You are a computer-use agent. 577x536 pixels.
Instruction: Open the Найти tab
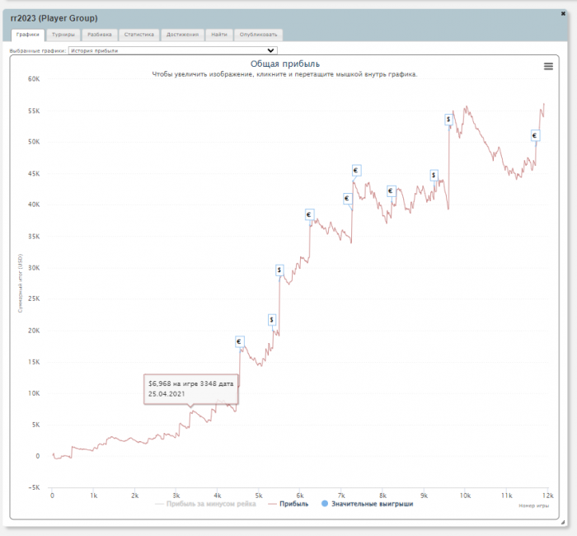(x=219, y=35)
